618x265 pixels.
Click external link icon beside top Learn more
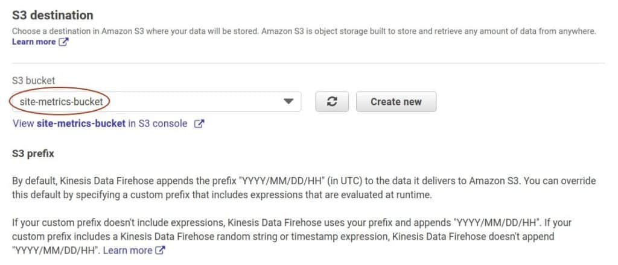coord(63,42)
